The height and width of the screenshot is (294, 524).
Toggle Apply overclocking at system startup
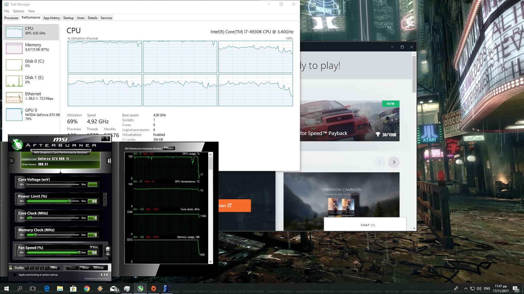point(14,275)
